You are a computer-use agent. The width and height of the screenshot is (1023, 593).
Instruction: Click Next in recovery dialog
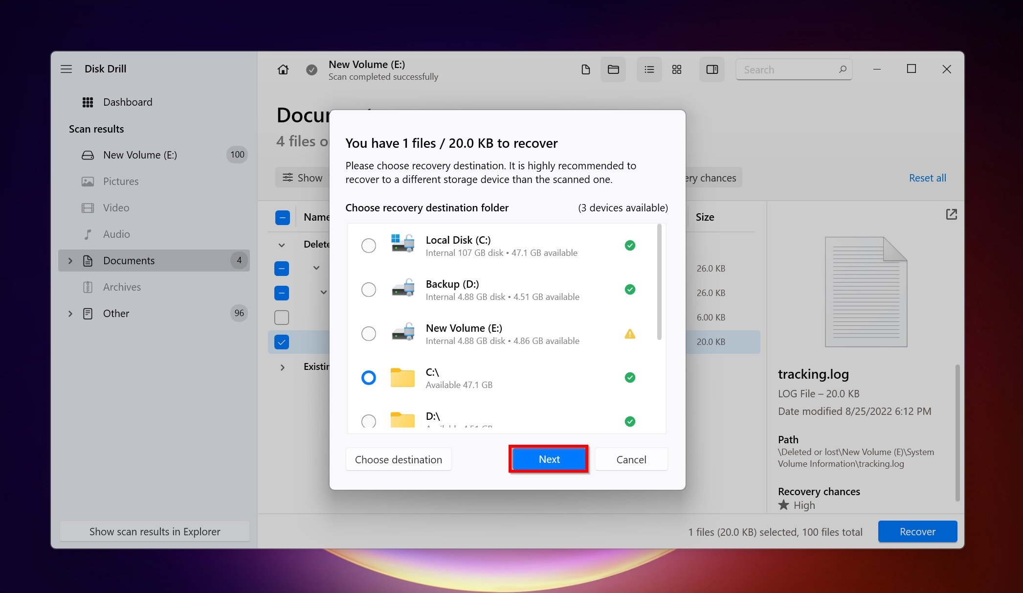(549, 459)
